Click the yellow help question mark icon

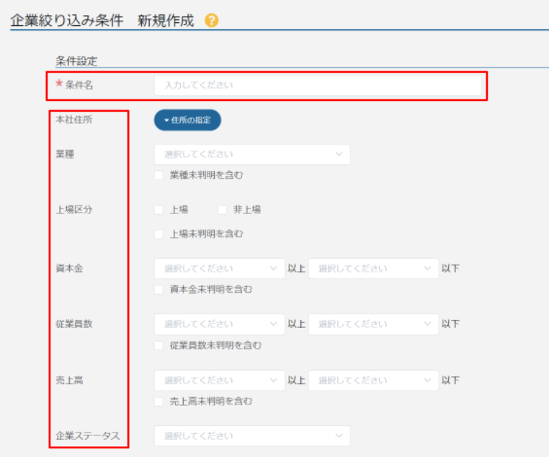click(x=211, y=21)
